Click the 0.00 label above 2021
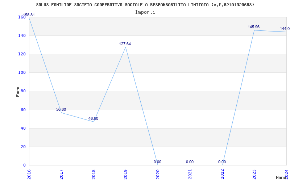 tap(190, 162)
